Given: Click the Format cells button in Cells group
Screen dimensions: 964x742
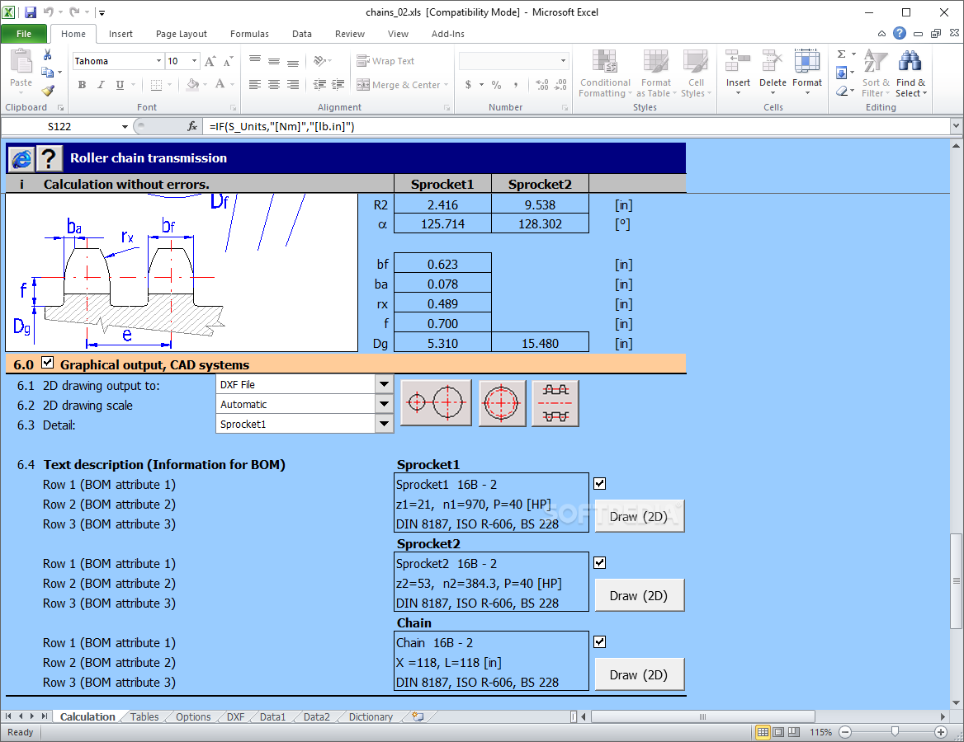Looking at the screenshot, I should coord(806,73).
